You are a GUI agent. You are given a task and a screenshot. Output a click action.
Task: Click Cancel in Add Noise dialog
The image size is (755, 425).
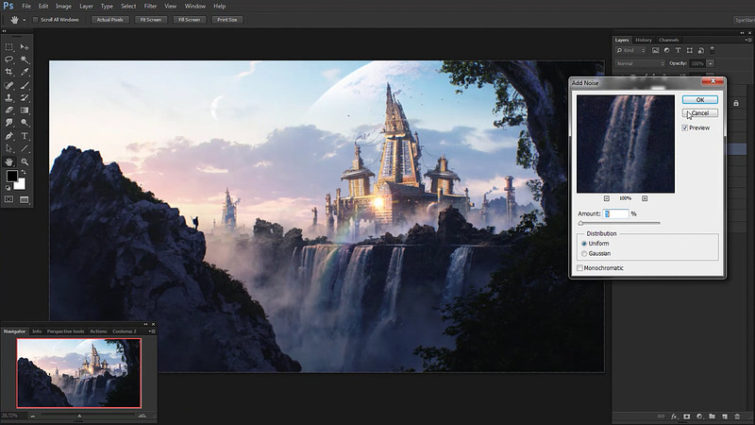tap(700, 113)
